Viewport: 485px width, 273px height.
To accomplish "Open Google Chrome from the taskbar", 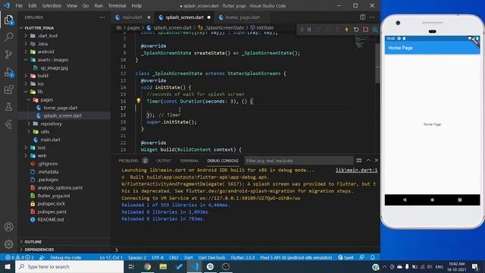I will coord(147,266).
